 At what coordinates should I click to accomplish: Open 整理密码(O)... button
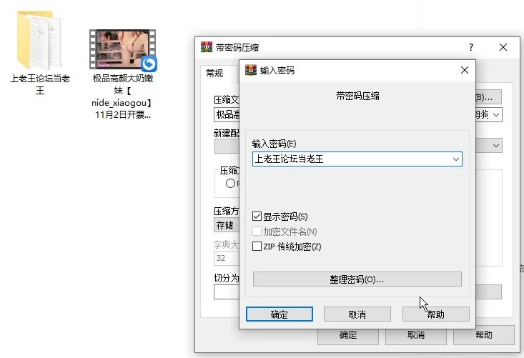pos(357,279)
